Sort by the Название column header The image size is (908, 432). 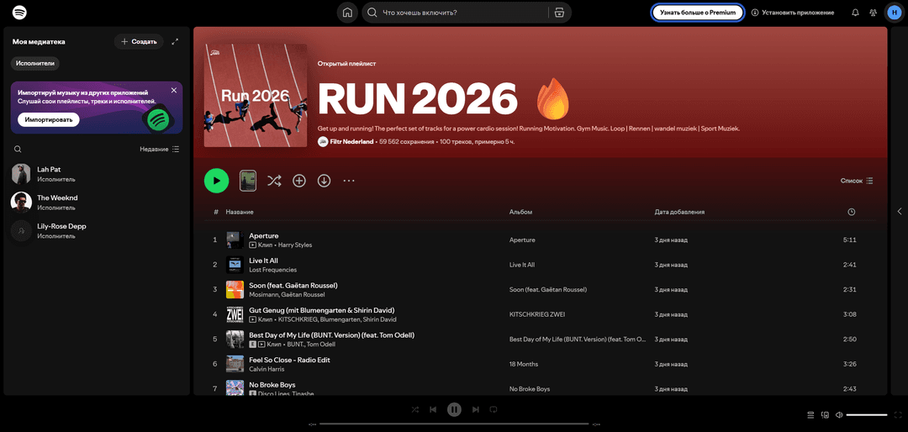(x=239, y=212)
